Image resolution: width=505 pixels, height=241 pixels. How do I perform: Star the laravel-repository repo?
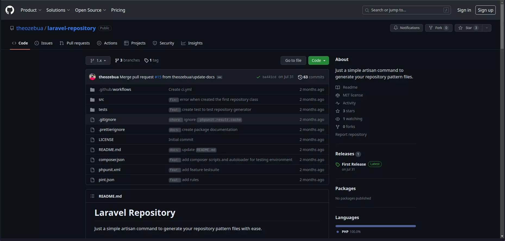(x=469, y=28)
